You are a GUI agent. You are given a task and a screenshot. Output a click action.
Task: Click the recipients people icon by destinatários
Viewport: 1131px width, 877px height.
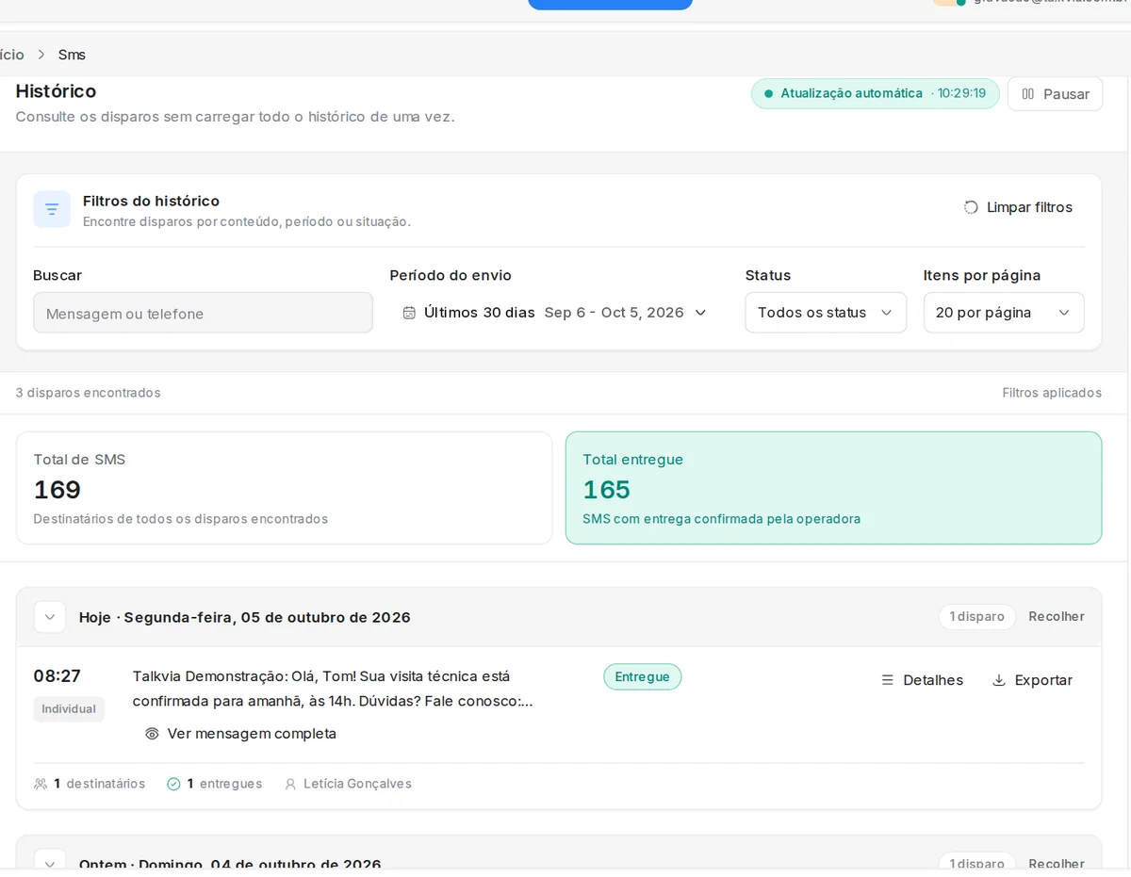[x=41, y=784]
